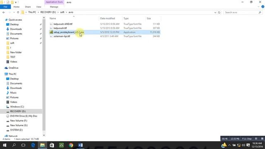Open Music under This PC

click(13, 93)
